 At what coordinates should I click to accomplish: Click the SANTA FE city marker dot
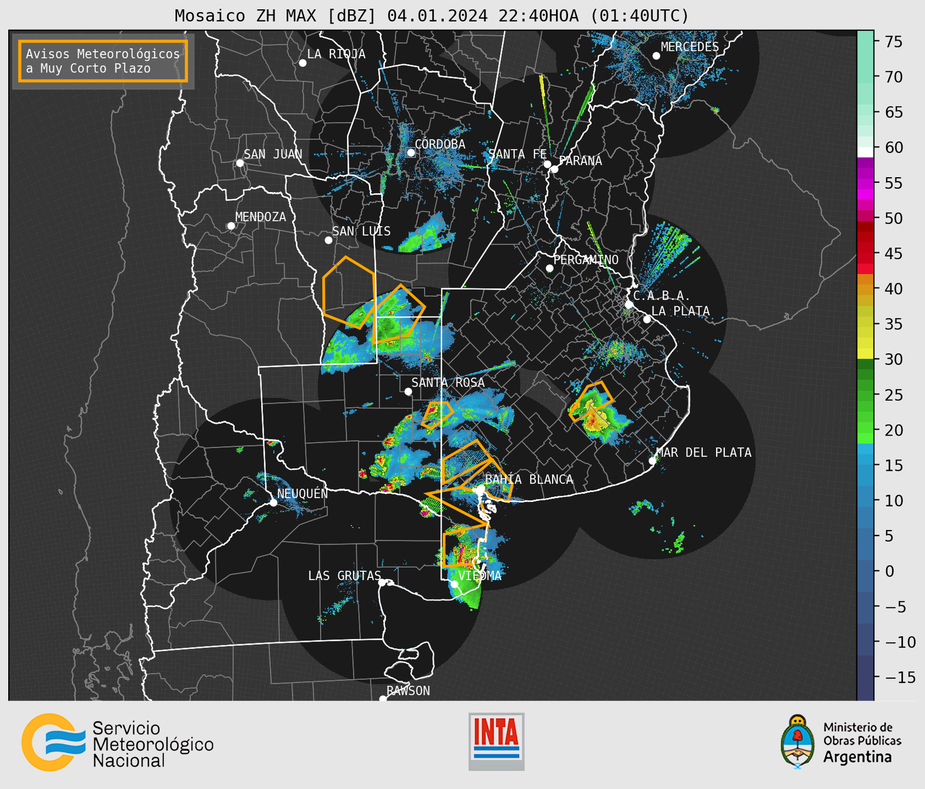547,164
